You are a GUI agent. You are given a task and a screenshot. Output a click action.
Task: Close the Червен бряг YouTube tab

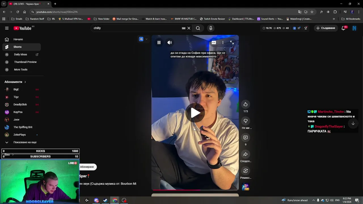point(48,4)
